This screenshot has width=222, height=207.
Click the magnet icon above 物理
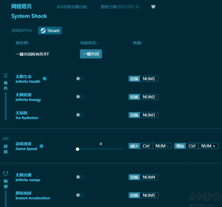6,174
